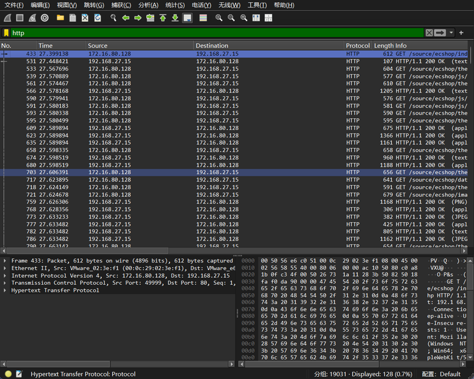Toggle auto-scroll during live capture
Screen dimensions: 474x379
187,18
